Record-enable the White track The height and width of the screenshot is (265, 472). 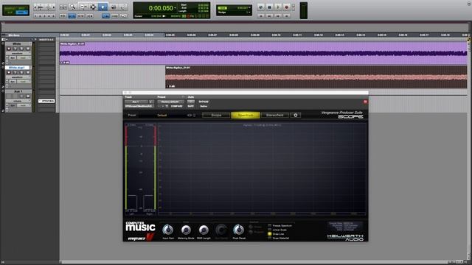tap(9, 49)
